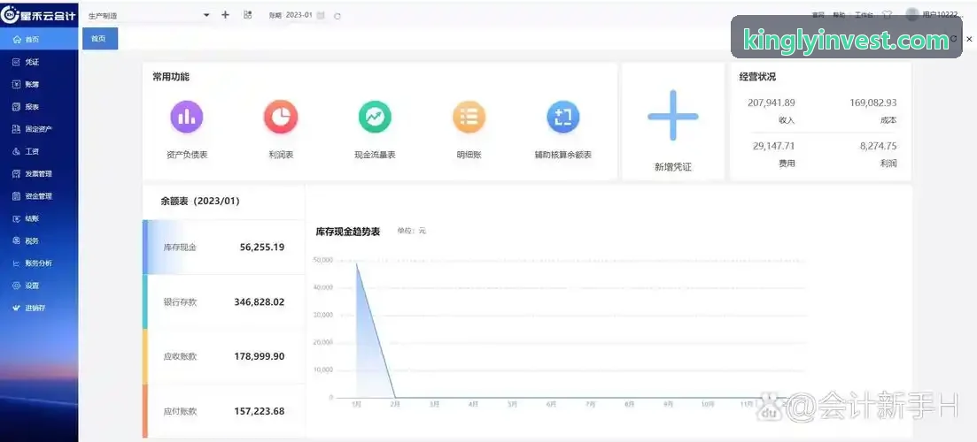Select the 应付账款 balance row

pos(224,412)
